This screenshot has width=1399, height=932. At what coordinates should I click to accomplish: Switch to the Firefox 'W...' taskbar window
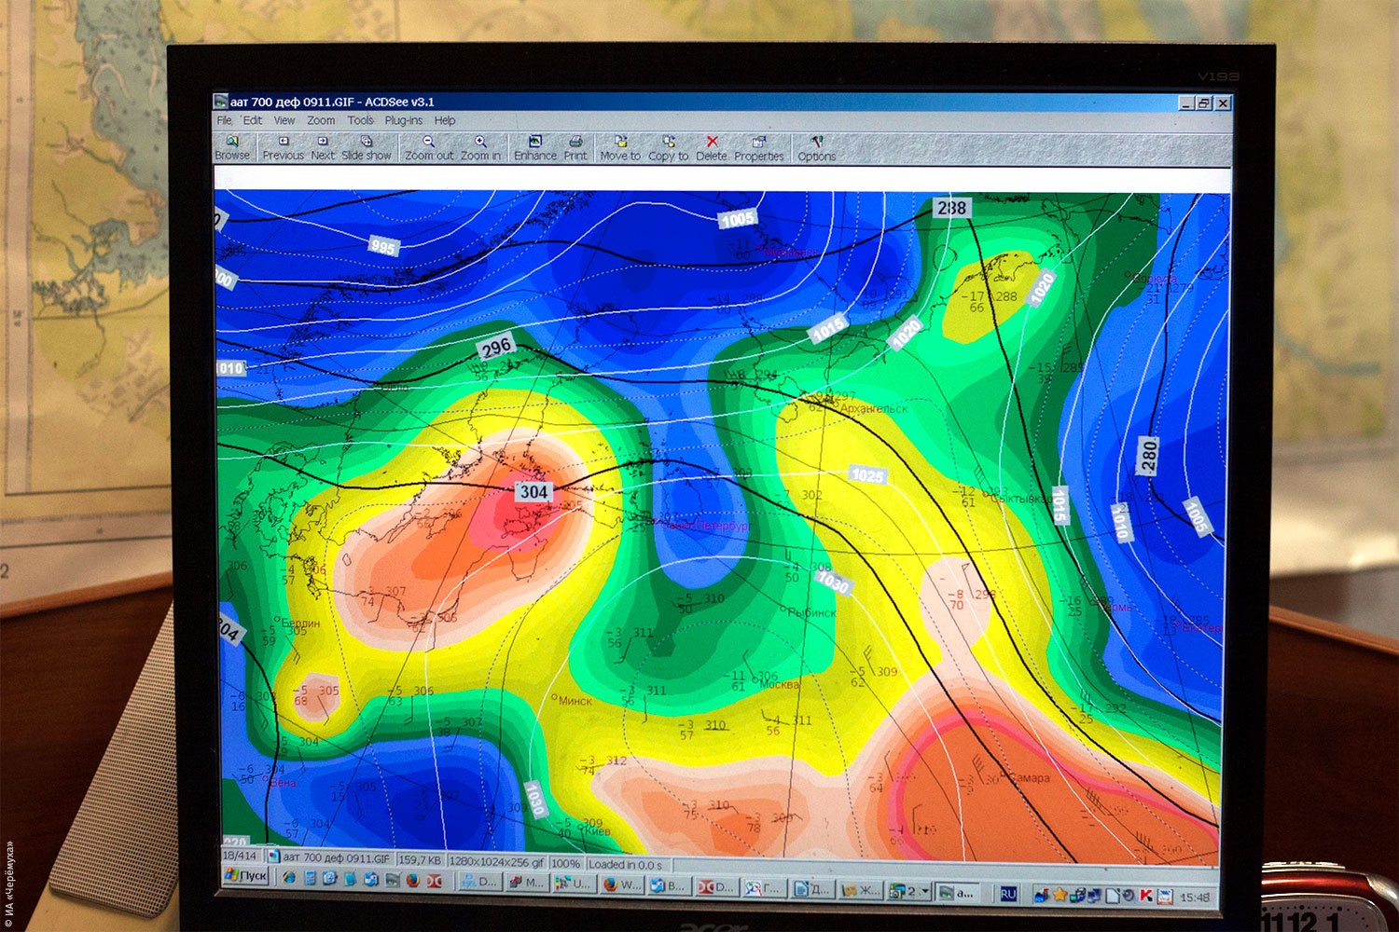coord(624,884)
